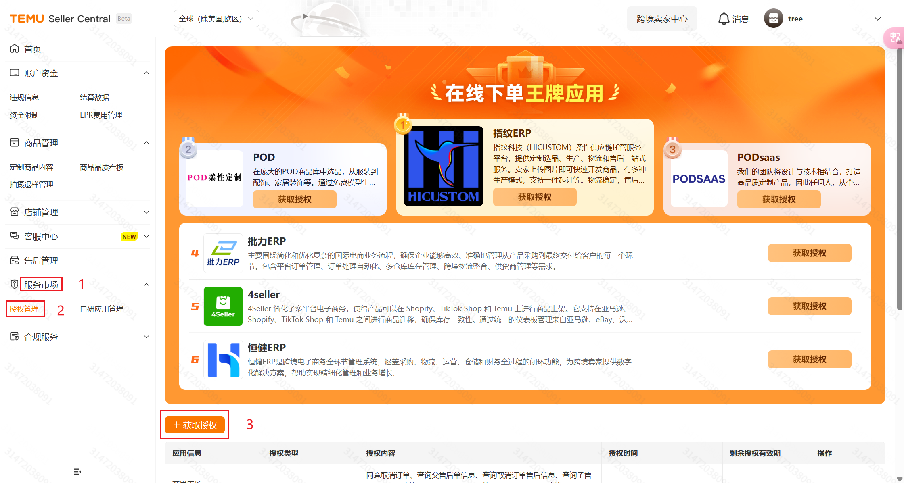Screen dimensions: 904x483
Task: Open 违规信息 menu item
Action: click(x=24, y=97)
